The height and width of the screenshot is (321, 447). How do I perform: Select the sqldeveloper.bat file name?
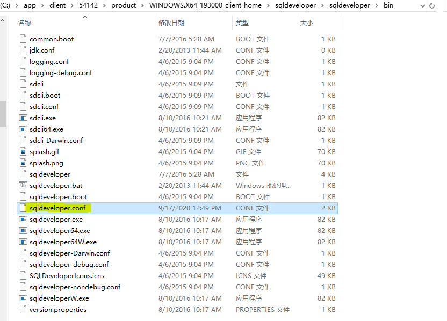(x=56, y=186)
